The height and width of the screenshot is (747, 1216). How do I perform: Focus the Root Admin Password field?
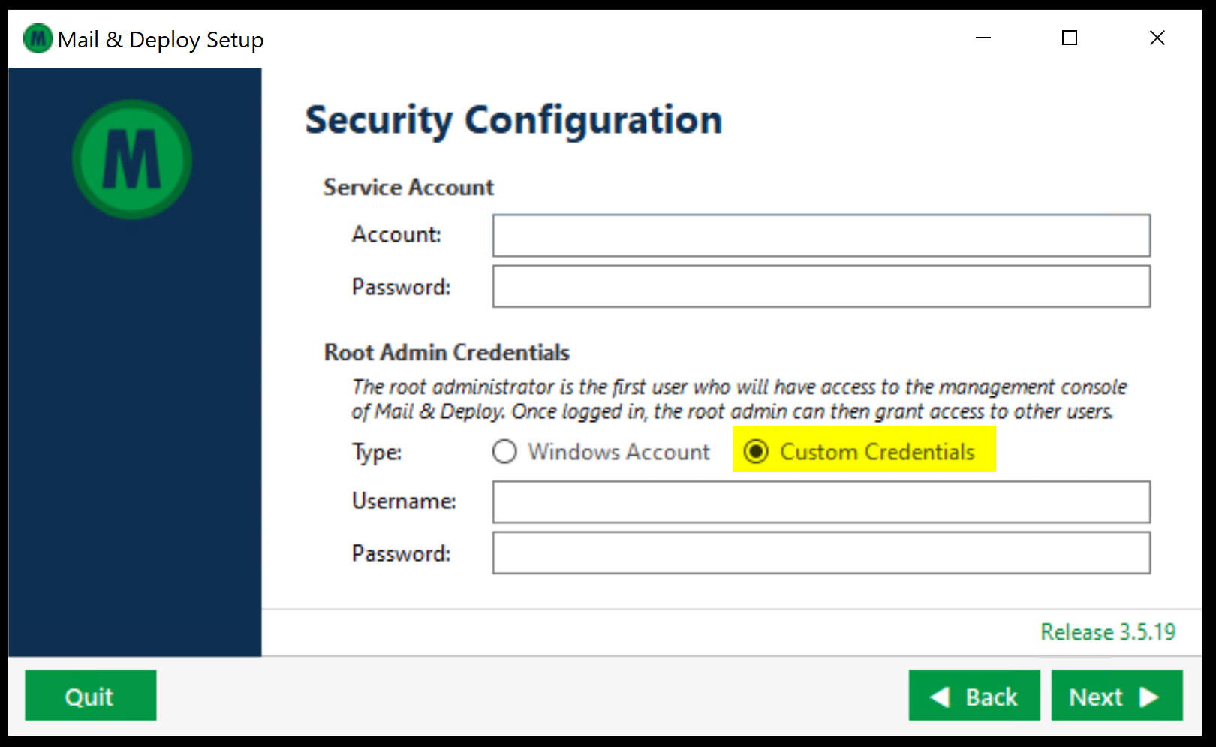point(820,553)
